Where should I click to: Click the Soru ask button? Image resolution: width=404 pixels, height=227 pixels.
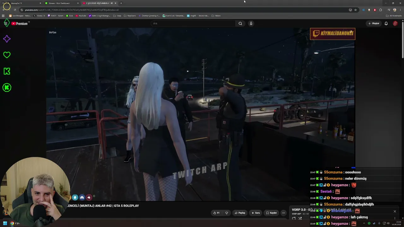click(256, 213)
